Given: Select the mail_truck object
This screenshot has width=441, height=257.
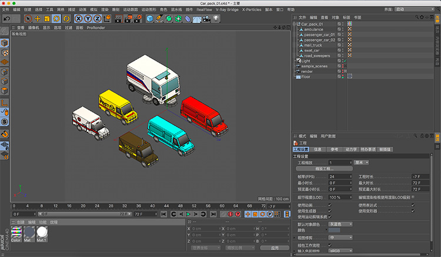Looking at the screenshot, I should coord(313,45).
